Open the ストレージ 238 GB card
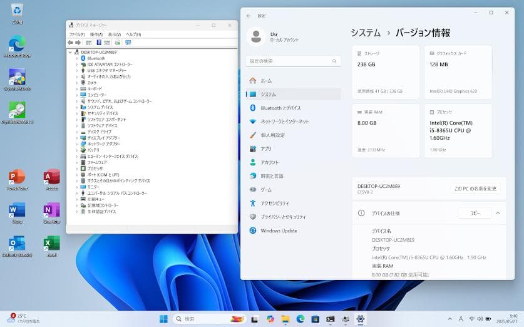The height and width of the screenshot is (327, 524). (x=386, y=72)
